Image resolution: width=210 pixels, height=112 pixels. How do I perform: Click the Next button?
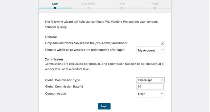[x=104, y=106]
